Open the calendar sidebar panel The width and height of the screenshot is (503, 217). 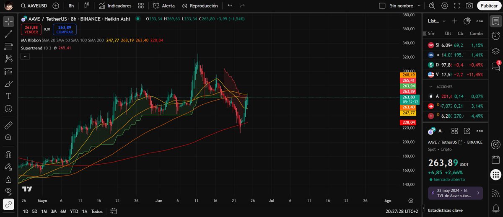tap(496, 160)
